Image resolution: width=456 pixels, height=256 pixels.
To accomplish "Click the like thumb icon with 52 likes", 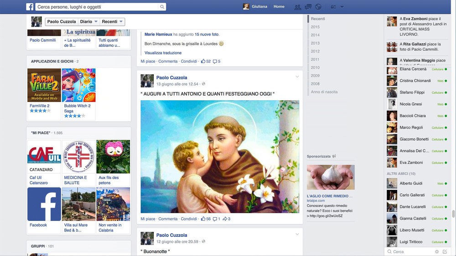I will pos(203,61).
